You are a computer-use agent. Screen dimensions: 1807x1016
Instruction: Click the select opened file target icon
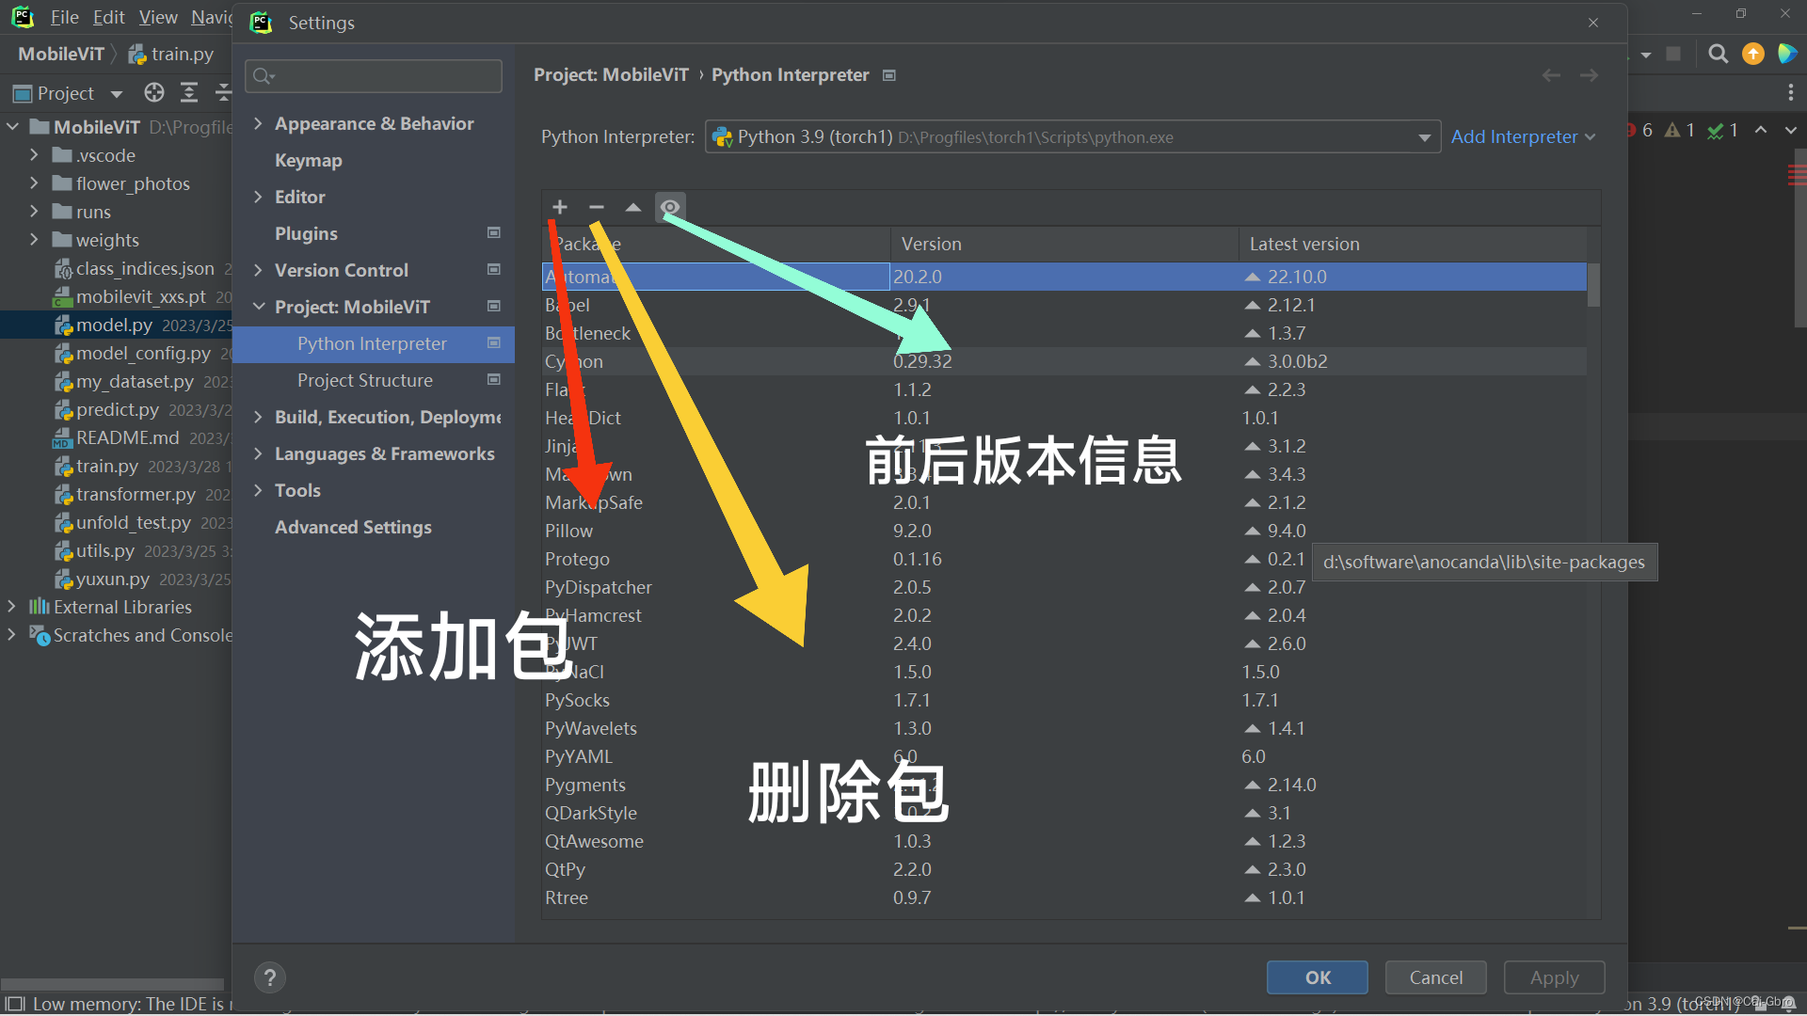(154, 92)
